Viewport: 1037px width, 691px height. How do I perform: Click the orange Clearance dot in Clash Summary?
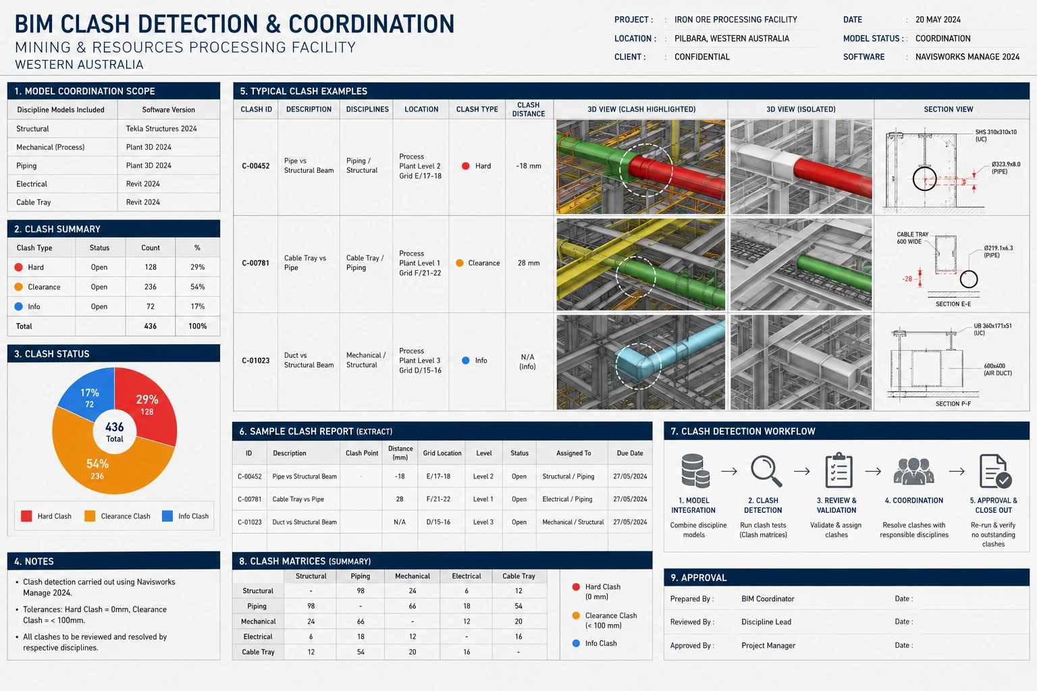19,287
